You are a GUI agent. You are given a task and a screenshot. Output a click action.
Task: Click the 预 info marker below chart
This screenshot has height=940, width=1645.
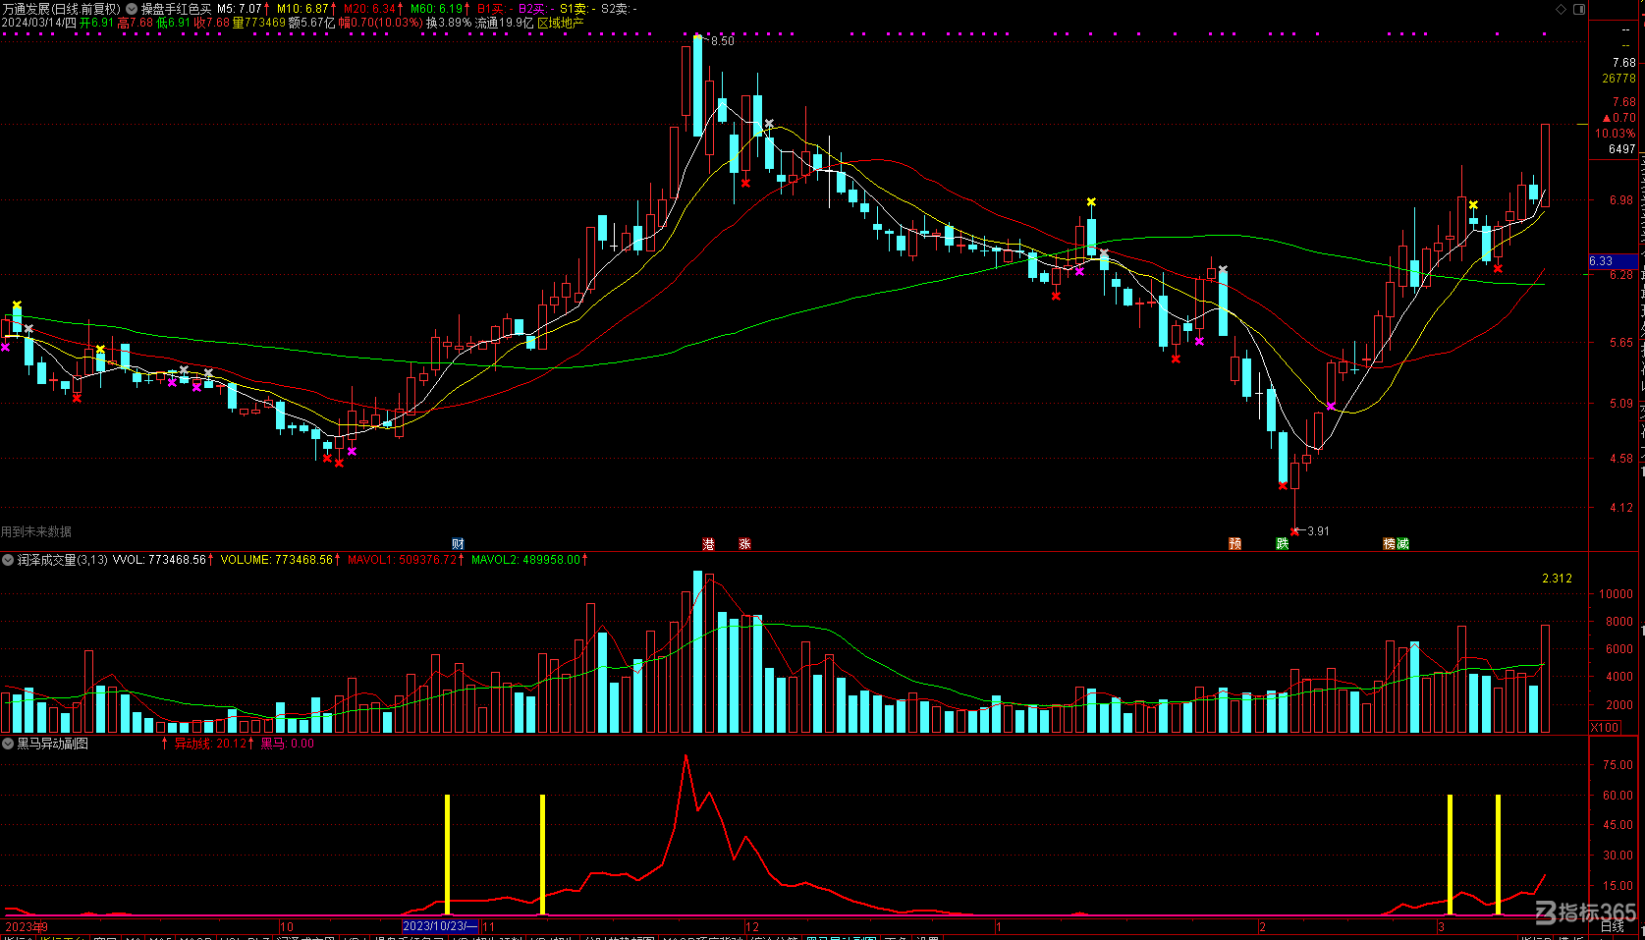(1234, 544)
